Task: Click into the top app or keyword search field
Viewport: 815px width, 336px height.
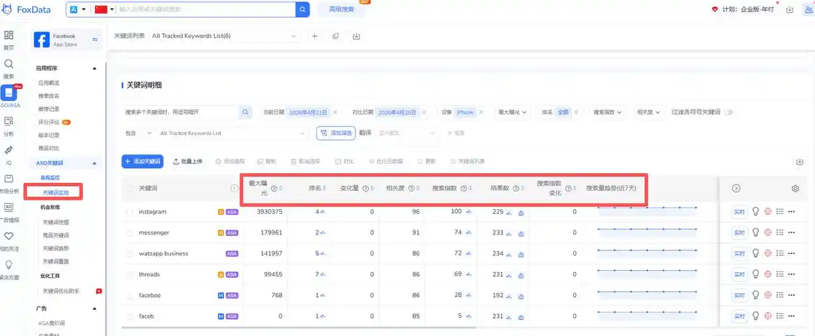Action: click(205, 9)
